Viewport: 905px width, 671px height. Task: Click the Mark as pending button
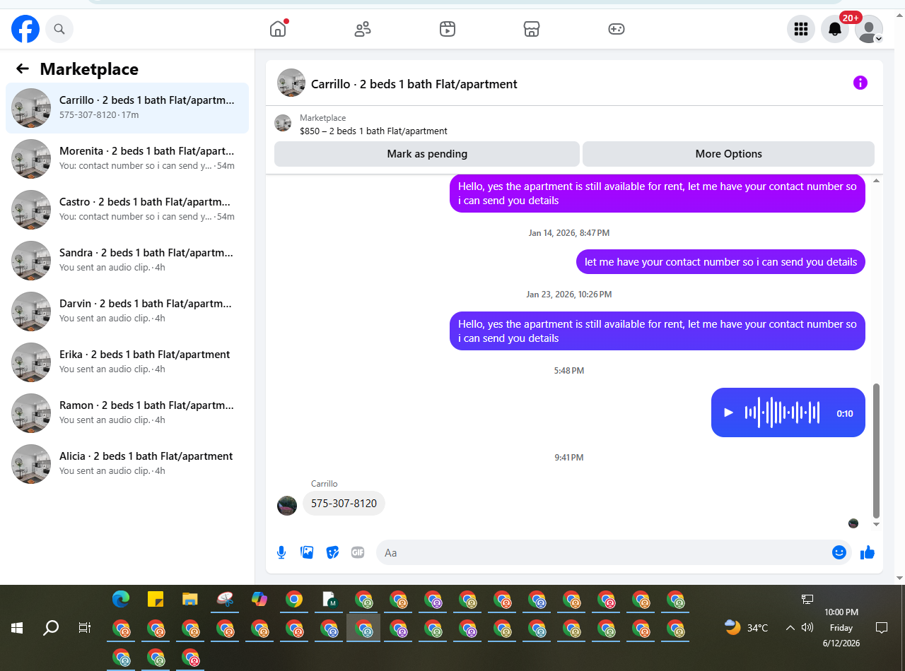(427, 154)
